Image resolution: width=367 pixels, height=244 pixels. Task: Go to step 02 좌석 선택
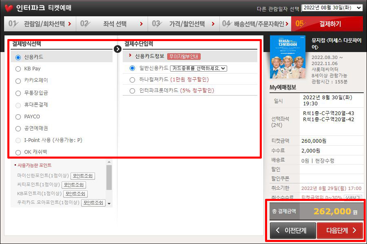click(112, 24)
